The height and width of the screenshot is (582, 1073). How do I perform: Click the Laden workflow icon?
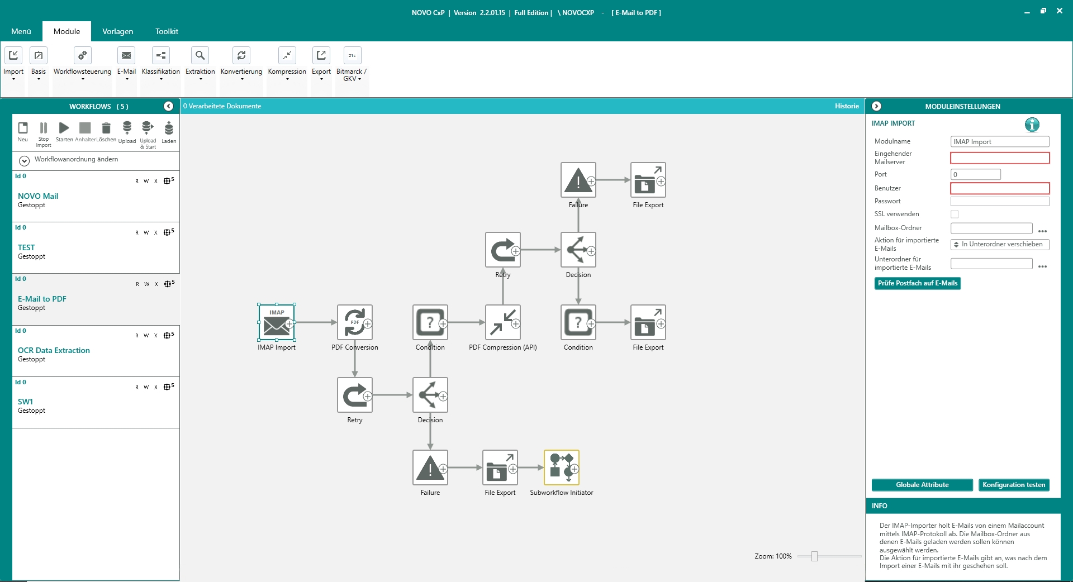click(x=169, y=128)
